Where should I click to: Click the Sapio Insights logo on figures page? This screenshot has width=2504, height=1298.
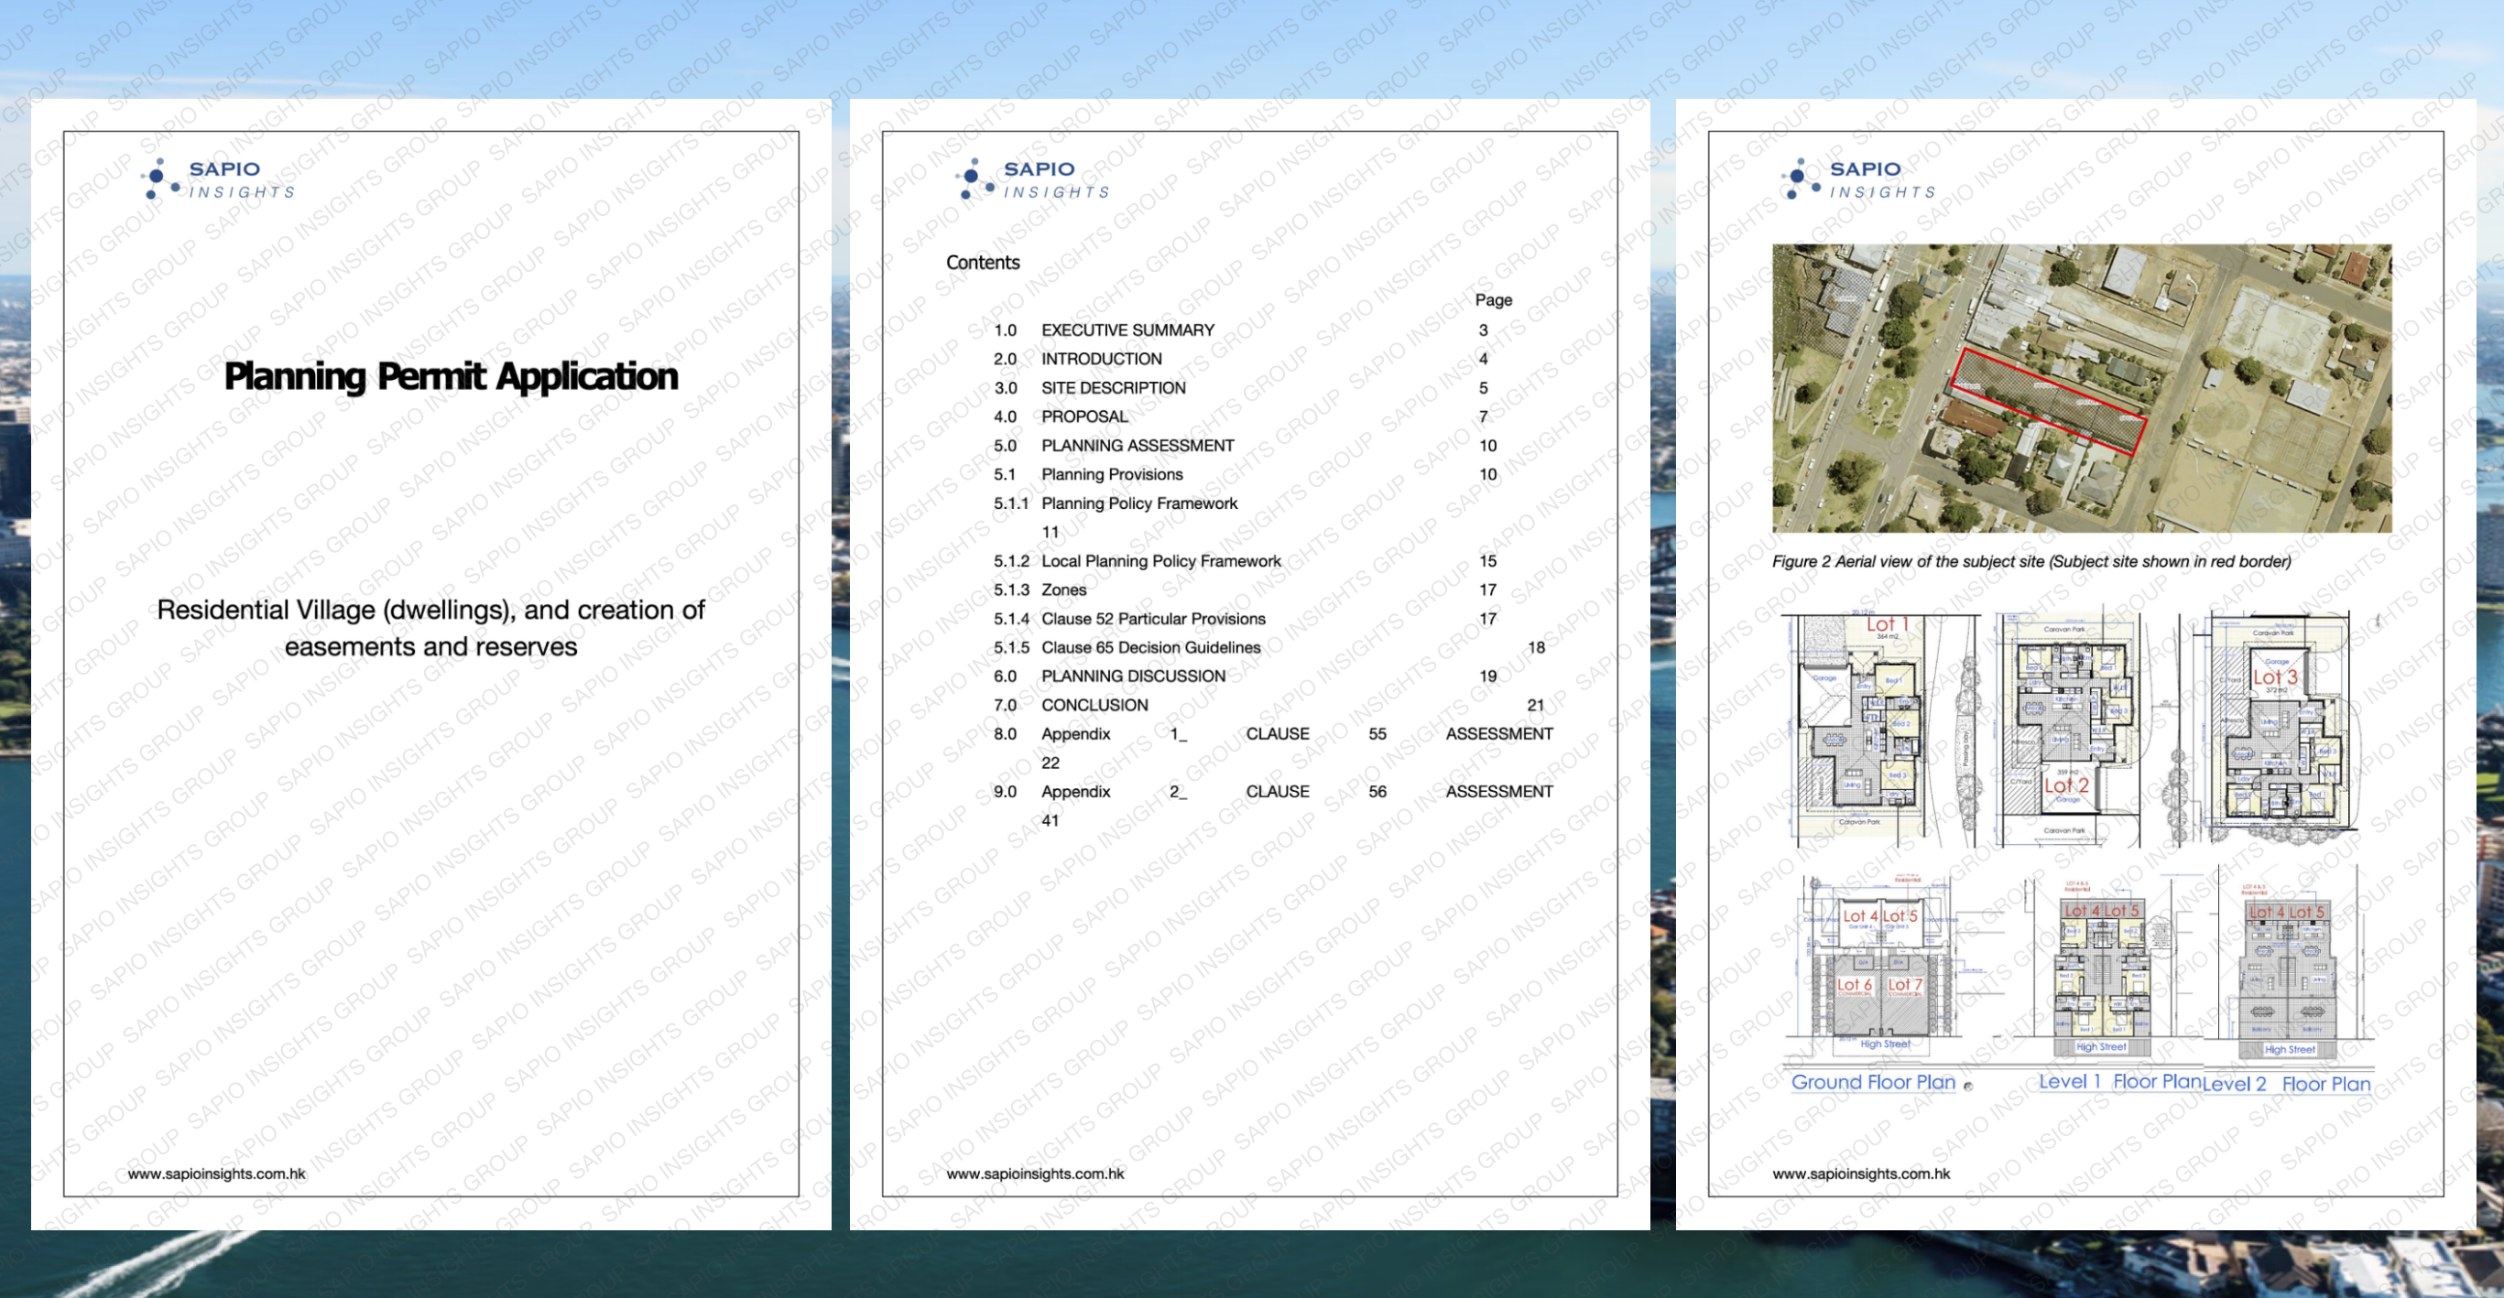point(1857,178)
